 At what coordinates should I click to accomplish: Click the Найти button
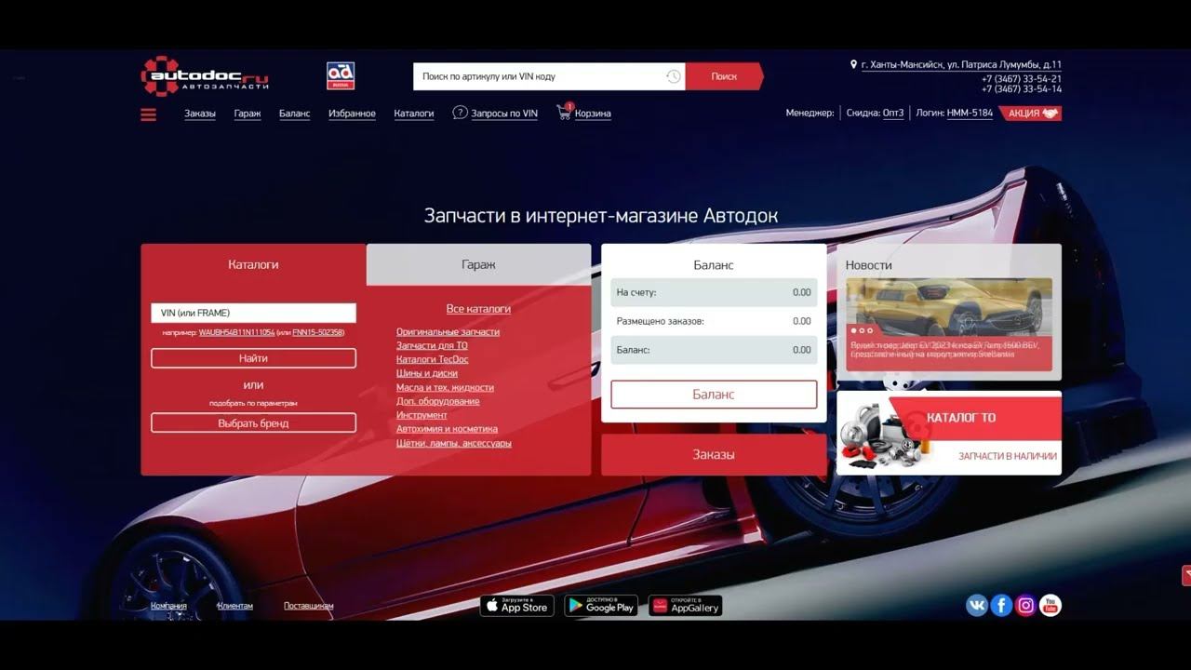[253, 358]
